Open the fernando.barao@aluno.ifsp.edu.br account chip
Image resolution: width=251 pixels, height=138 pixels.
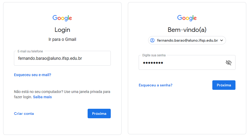(187, 40)
